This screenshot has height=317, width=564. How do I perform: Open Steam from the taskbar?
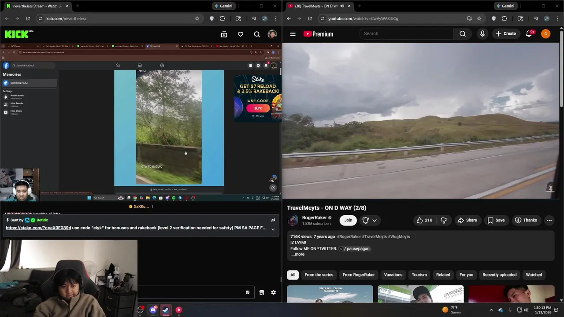(166, 310)
